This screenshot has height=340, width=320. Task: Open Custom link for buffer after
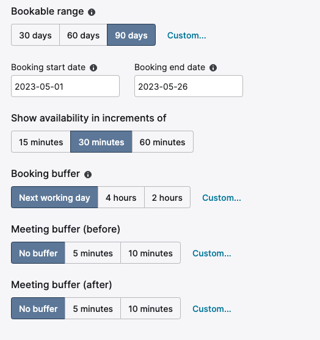(x=212, y=308)
